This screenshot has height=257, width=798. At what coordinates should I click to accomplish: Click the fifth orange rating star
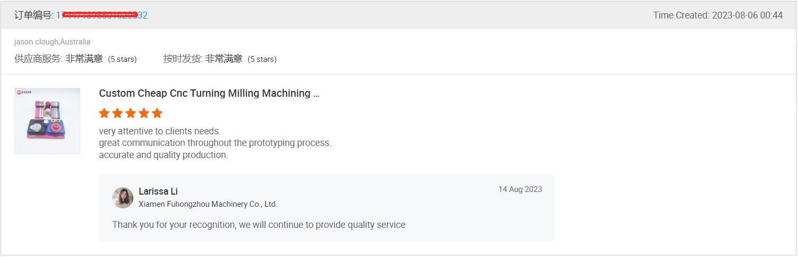[157, 113]
